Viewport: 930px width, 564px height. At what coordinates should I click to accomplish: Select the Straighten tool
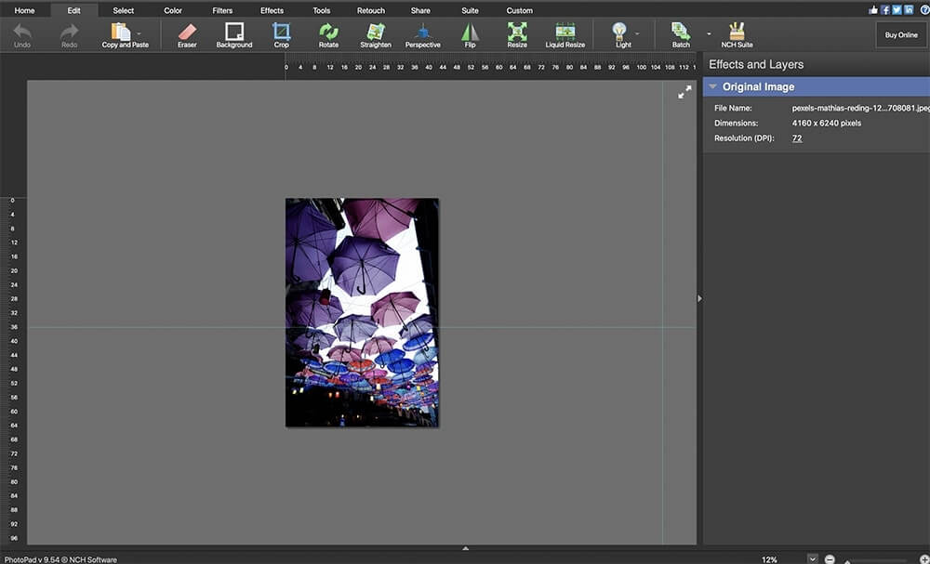[376, 35]
